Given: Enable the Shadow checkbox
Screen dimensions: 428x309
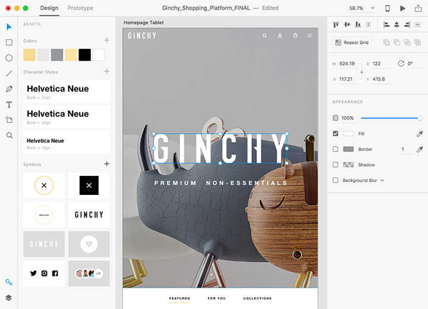Looking at the screenshot, I should click(336, 165).
